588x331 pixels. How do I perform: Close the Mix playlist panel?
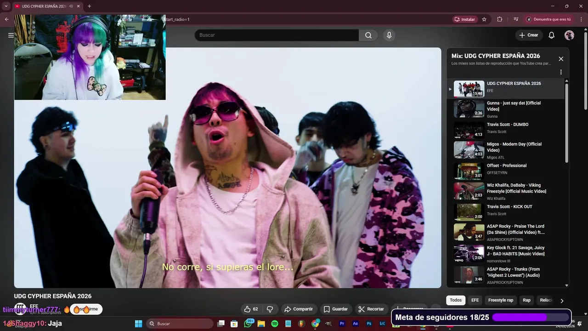(x=561, y=59)
